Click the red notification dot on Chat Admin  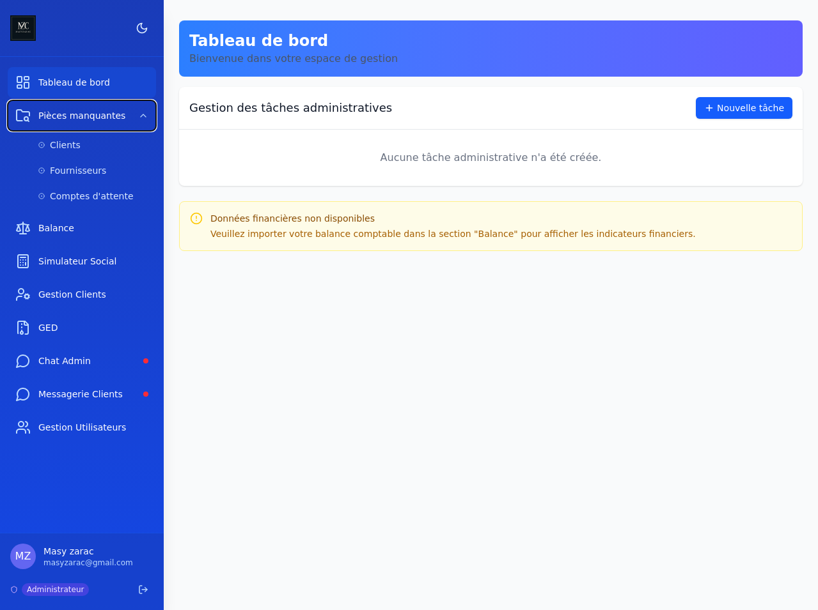click(x=146, y=361)
